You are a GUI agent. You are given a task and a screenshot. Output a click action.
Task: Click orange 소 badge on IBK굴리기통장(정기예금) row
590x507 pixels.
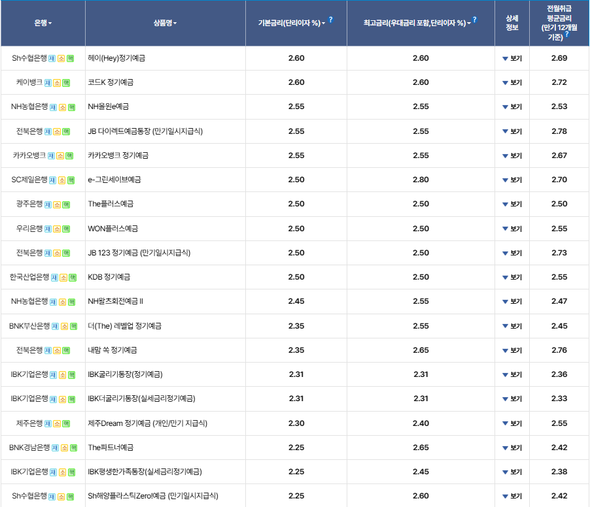coord(62,375)
